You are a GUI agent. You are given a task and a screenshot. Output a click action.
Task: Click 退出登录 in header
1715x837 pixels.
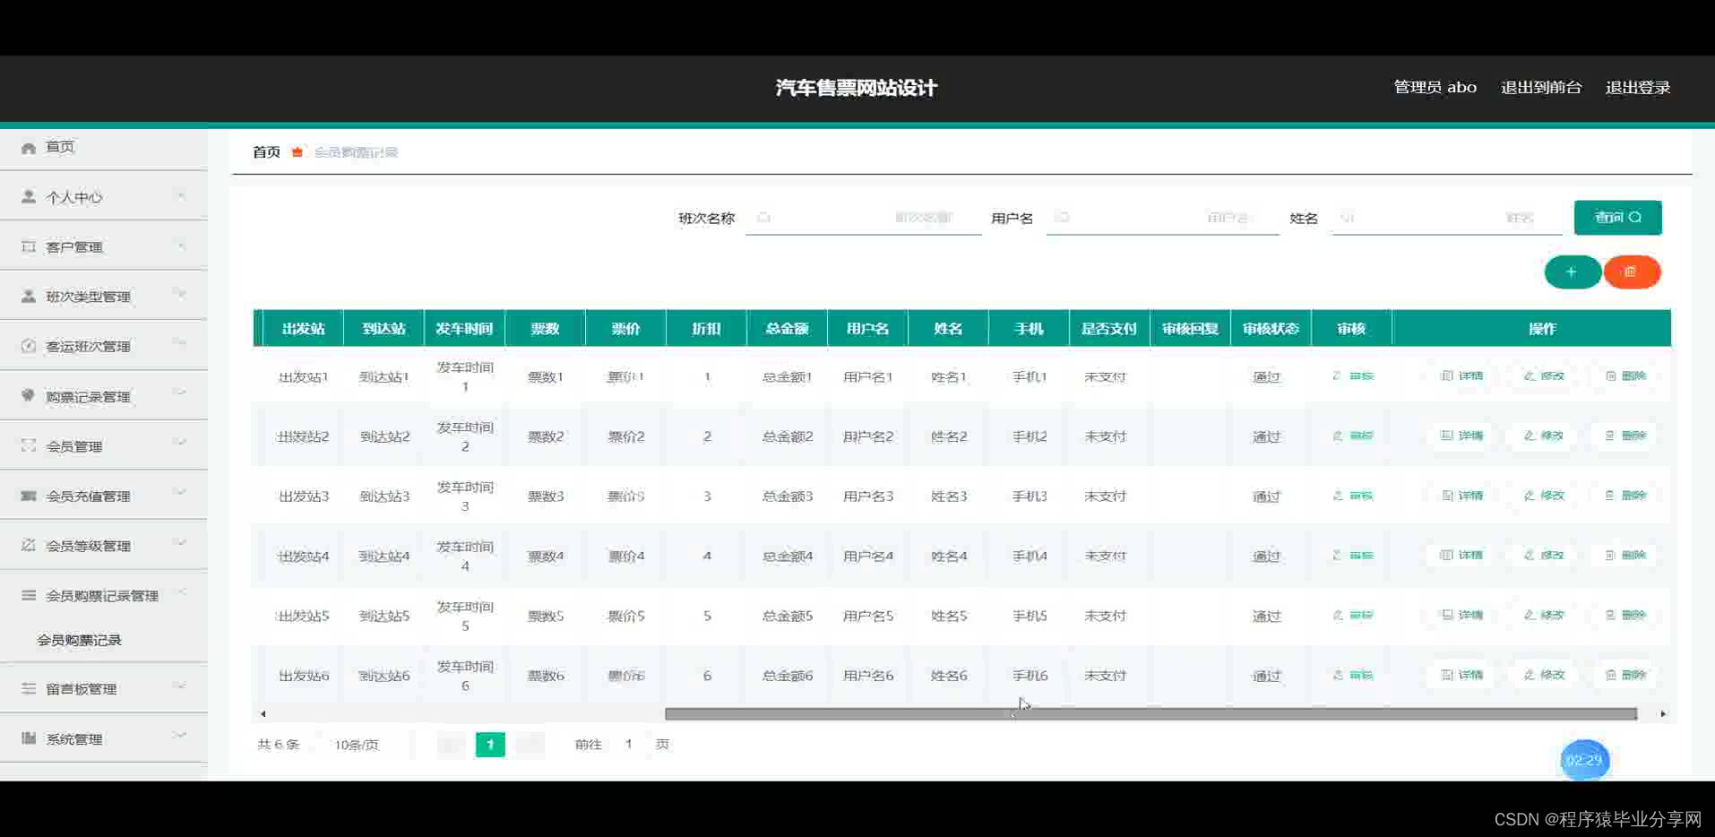(x=1638, y=87)
